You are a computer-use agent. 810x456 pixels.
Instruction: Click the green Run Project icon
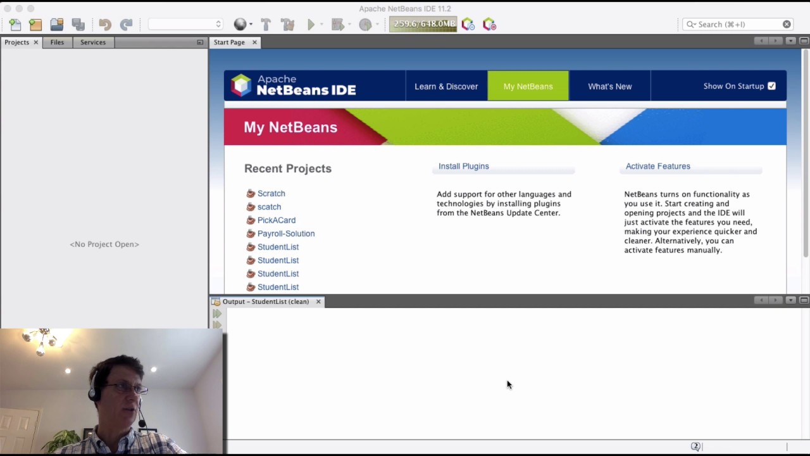pos(311,25)
